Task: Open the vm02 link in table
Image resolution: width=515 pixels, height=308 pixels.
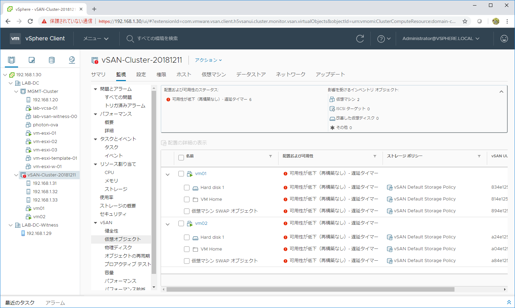Action: (201, 223)
